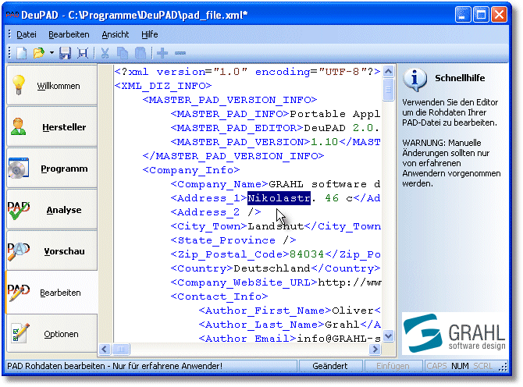Click the light bulb Willkommen icon
This screenshot has height=387, width=523.
19,85
